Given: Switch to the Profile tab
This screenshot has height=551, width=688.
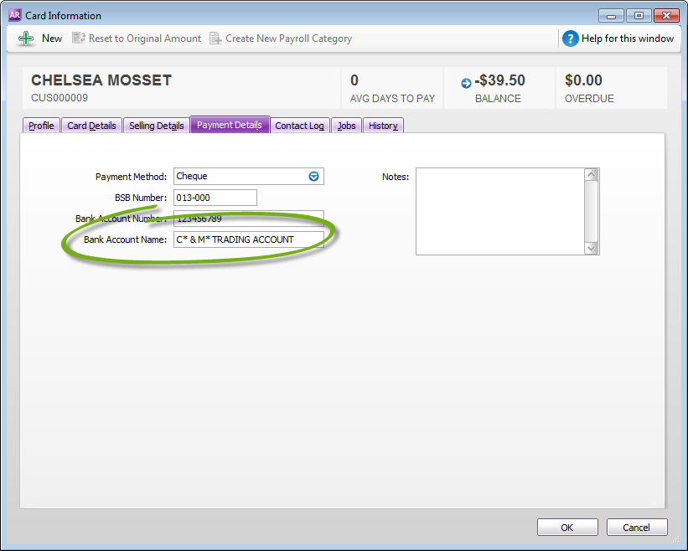Looking at the screenshot, I should click(x=41, y=126).
